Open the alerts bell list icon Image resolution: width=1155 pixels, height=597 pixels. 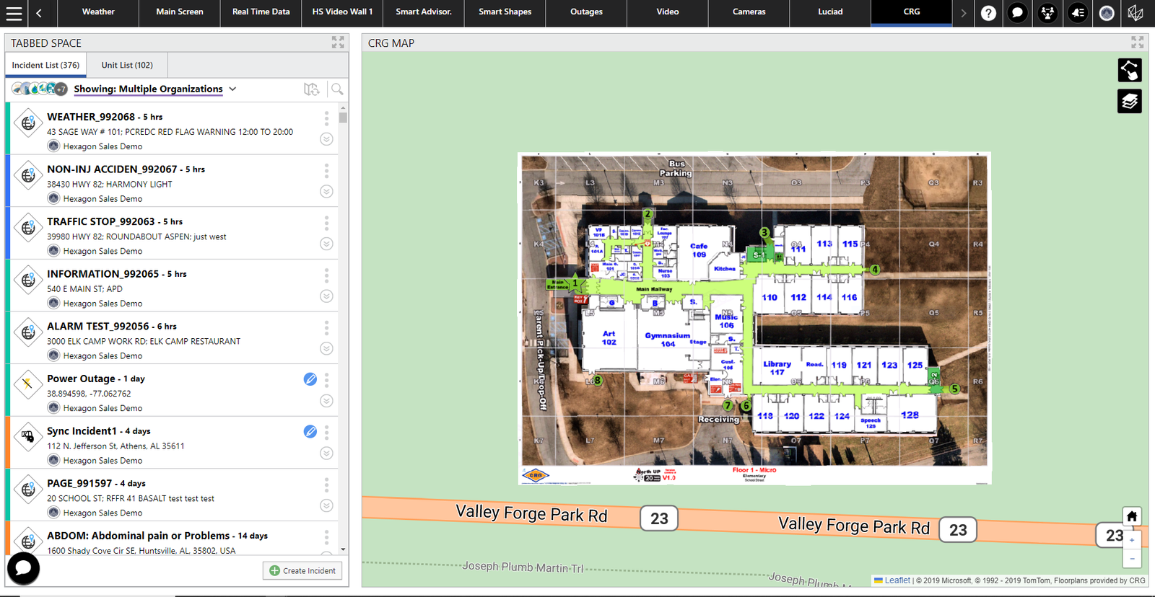pos(1077,13)
